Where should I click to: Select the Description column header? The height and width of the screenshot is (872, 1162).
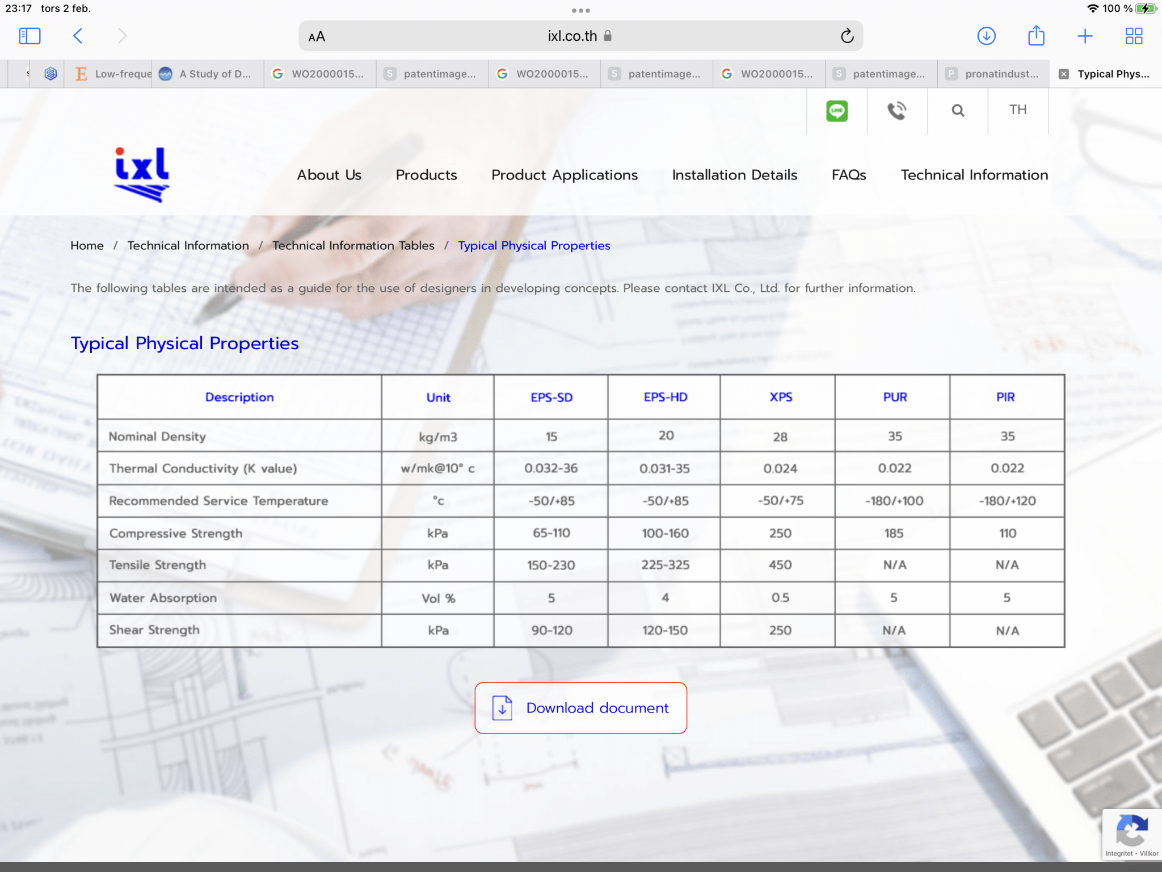pyautogui.click(x=239, y=397)
